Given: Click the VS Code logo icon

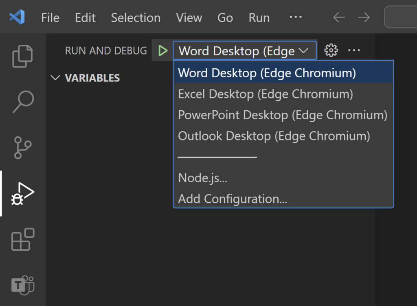Looking at the screenshot, I should [x=17, y=17].
